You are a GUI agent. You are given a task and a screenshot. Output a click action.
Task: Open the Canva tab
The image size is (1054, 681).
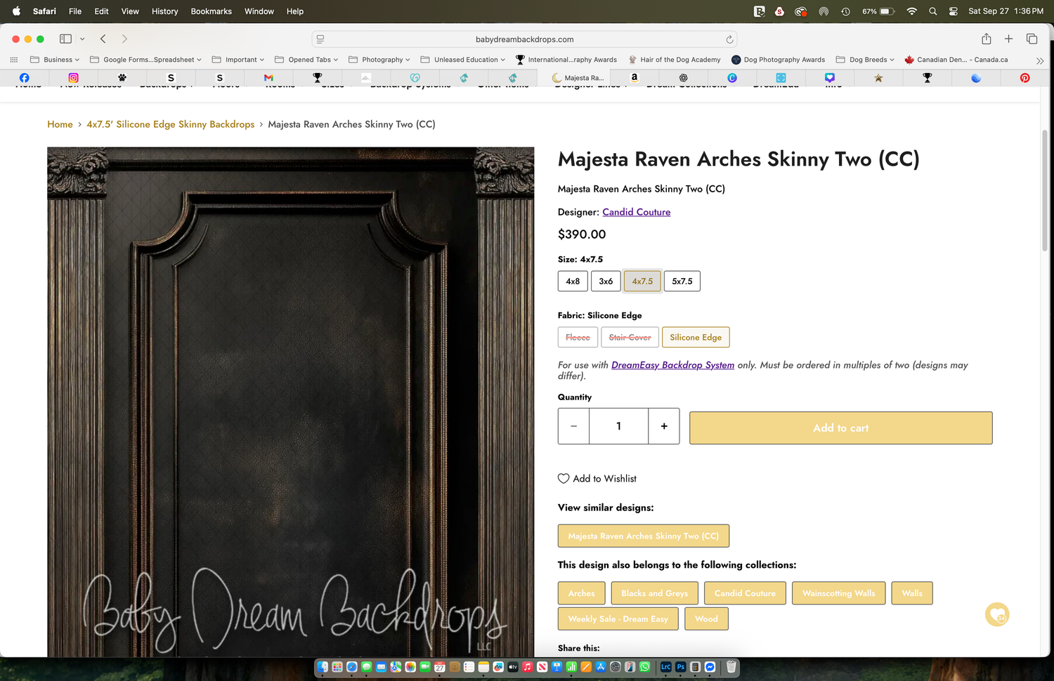pyautogui.click(x=732, y=78)
